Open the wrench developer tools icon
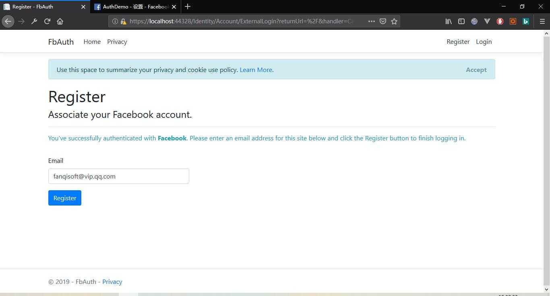Viewport: 550px width, 296px height. (x=34, y=21)
